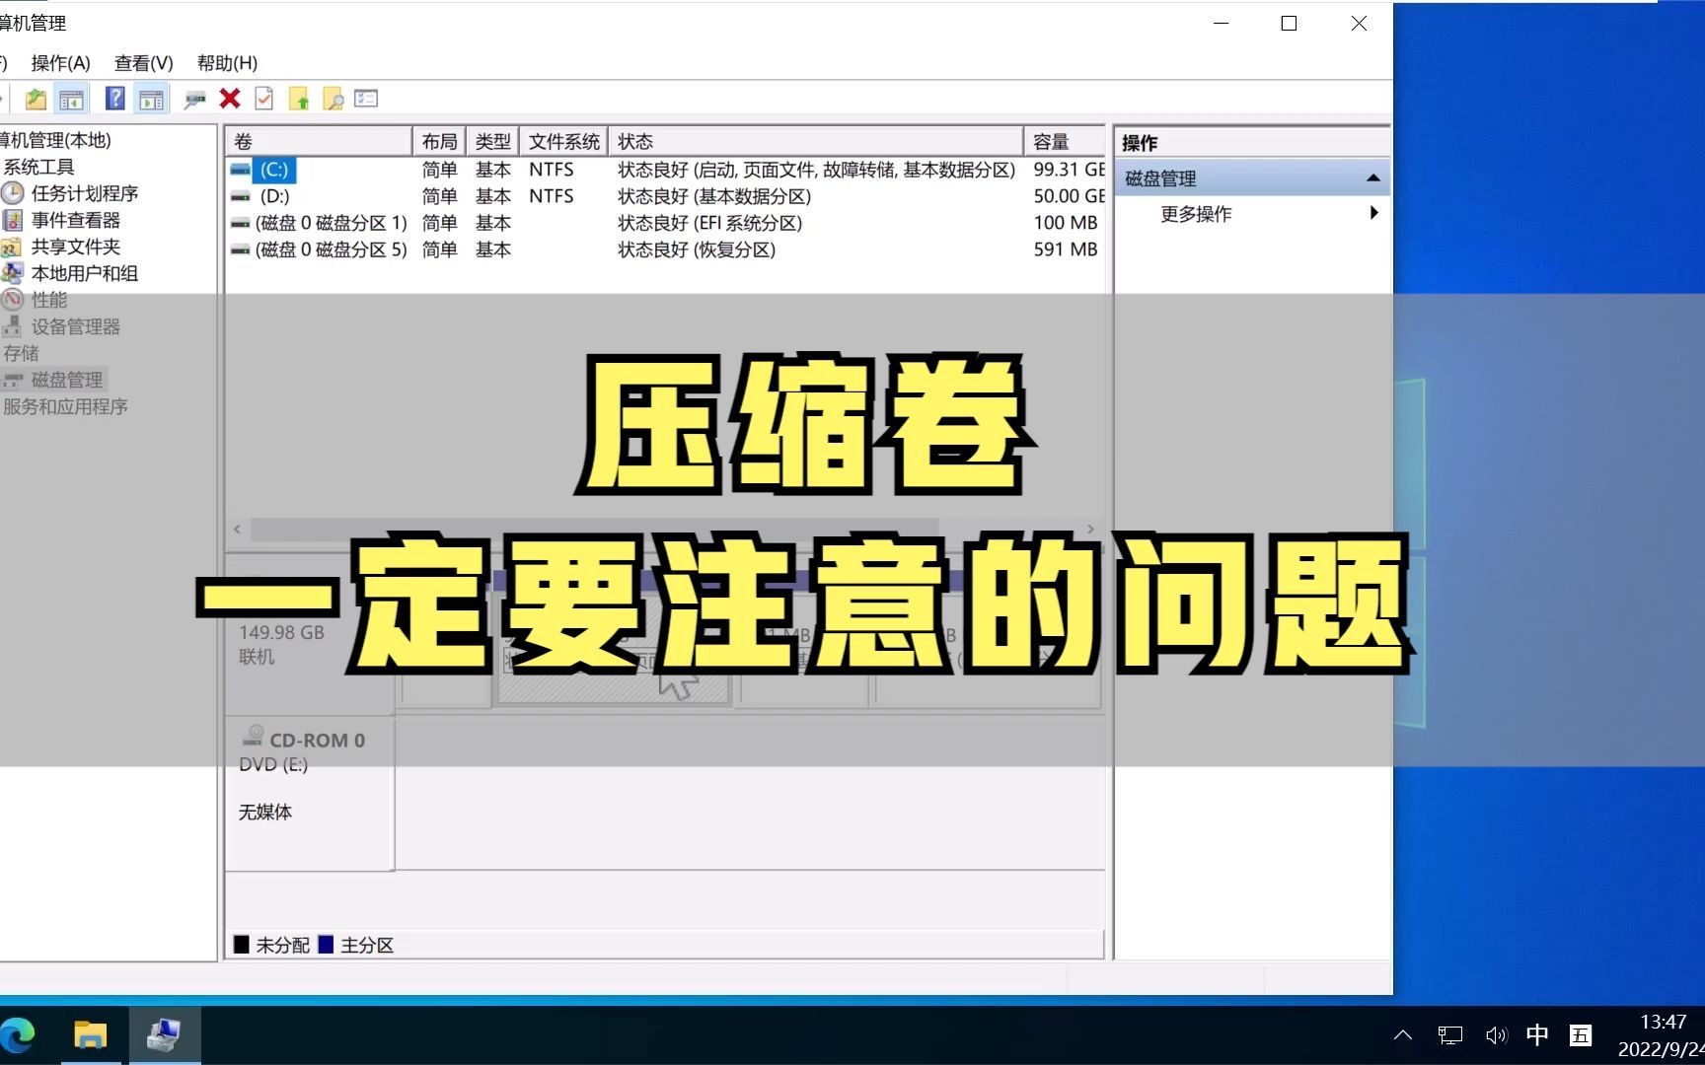Click 状态良好 (EFI 系统分区) status cell
The height and width of the screenshot is (1065, 1705).
click(710, 223)
